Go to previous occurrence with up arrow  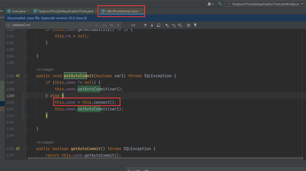point(145,25)
